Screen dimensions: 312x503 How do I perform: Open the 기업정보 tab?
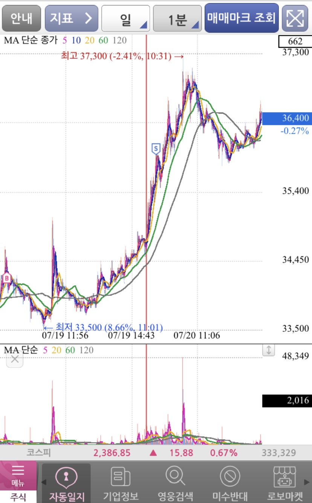[x=121, y=483]
